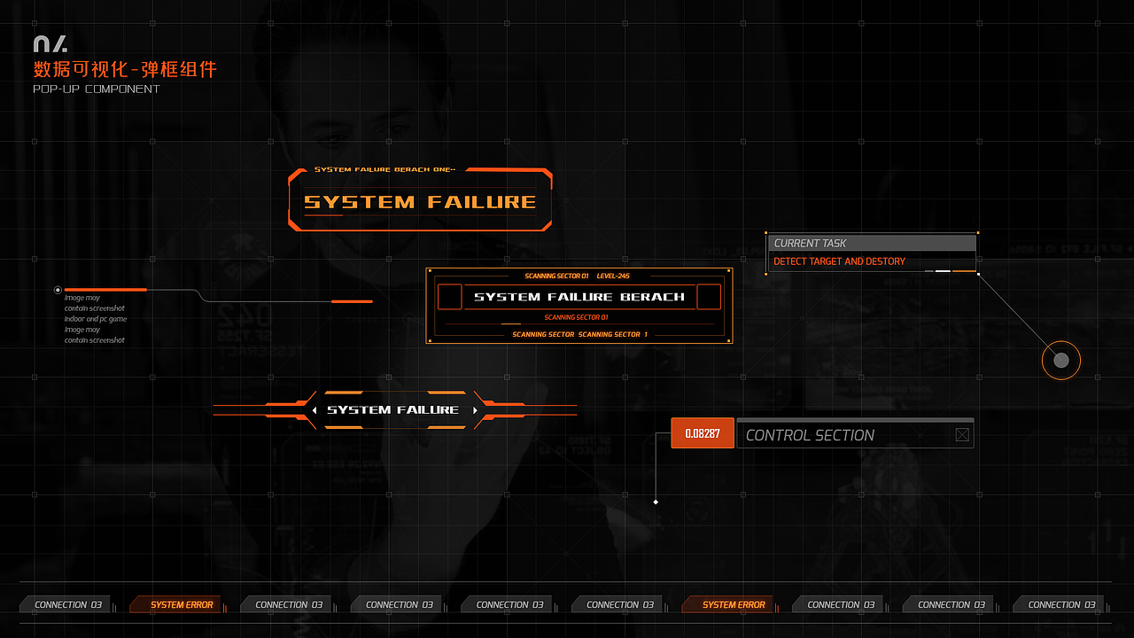Click the orange bar above 'Image may' text
The height and width of the screenshot is (638, 1134).
105,290
